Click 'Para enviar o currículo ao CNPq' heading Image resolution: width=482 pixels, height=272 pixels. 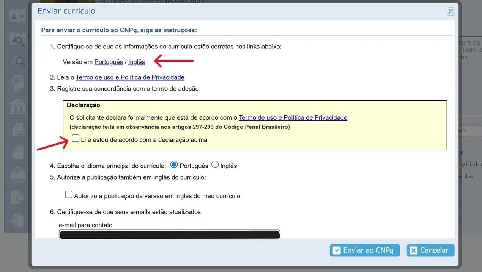click(119, 30)
